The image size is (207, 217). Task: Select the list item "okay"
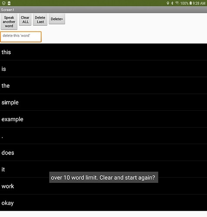click(x=103, y=203)
